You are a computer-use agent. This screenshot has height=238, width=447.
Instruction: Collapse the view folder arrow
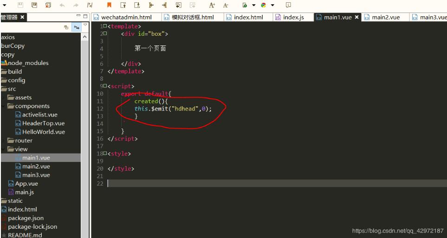pyautogui.click(x=3, y=149)
